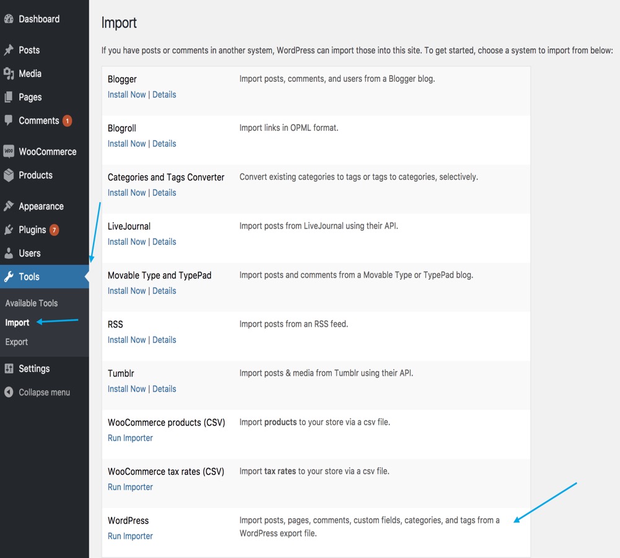This screenshot has width=620, height=558.
Task: View Details for Tumblr importer
Action: pos(164,389)
